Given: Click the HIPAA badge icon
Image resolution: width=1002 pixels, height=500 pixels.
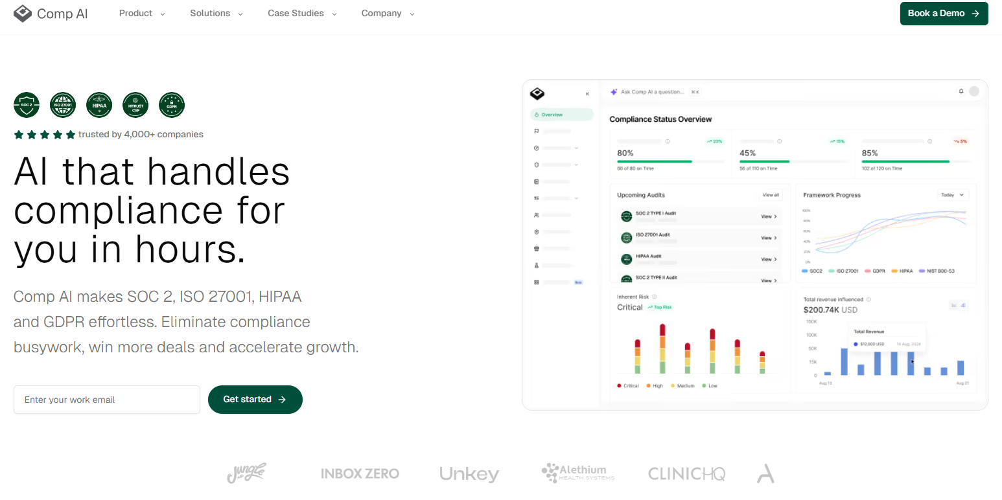Looking at the screenshot, I should point(99,105).
